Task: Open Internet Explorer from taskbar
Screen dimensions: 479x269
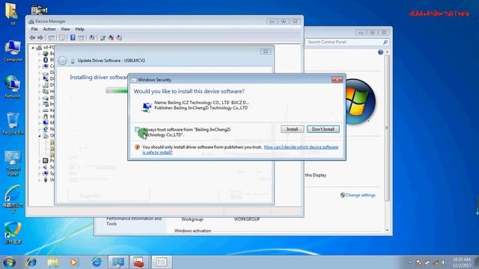Action: point(31,262)
